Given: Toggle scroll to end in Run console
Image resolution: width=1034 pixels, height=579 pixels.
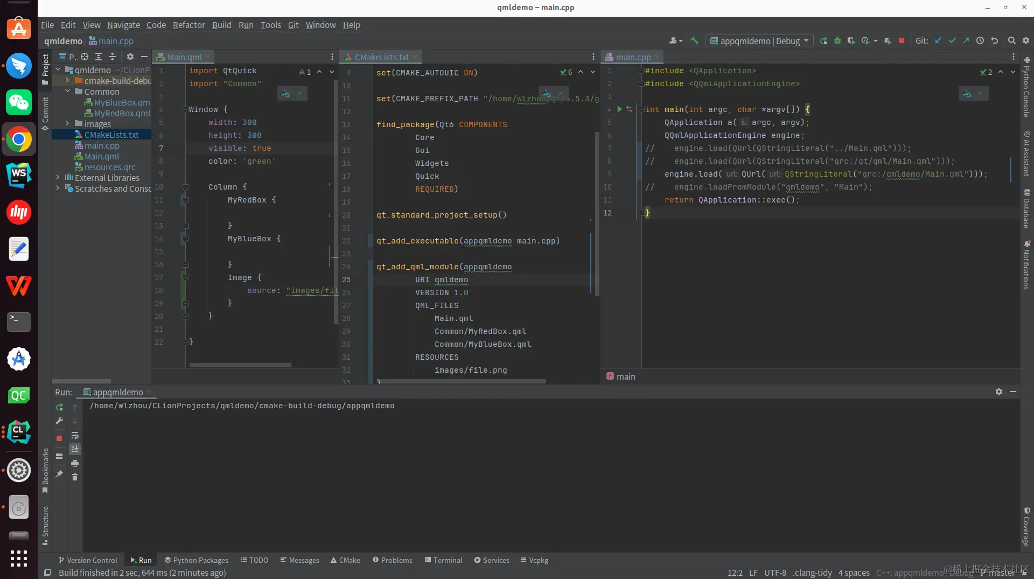Looking at the screenshot, I should (x=75, y=449).
